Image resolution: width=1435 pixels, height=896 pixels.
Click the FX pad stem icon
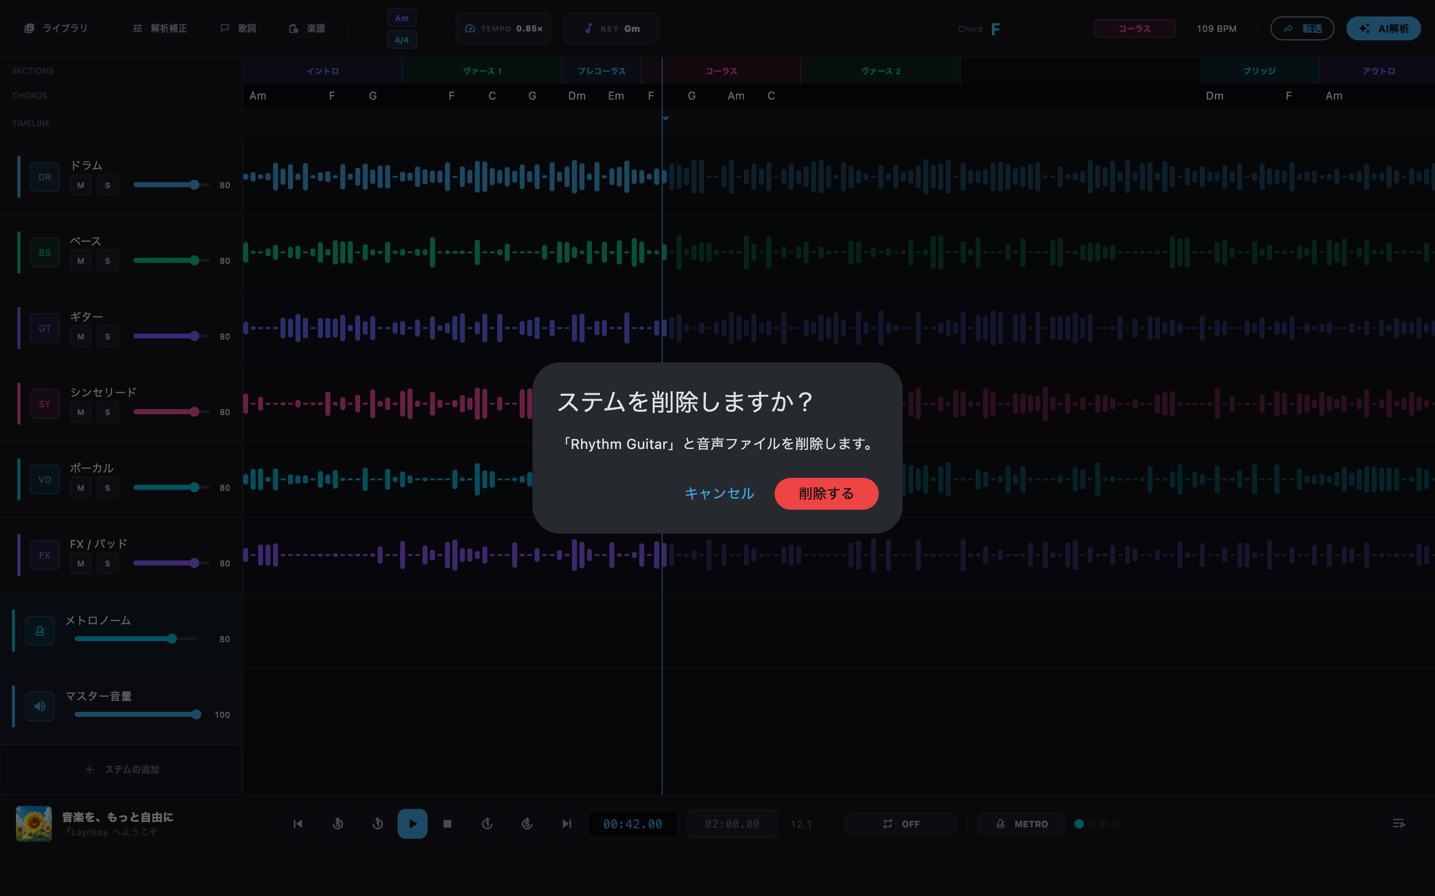click(x=44, y=555)
